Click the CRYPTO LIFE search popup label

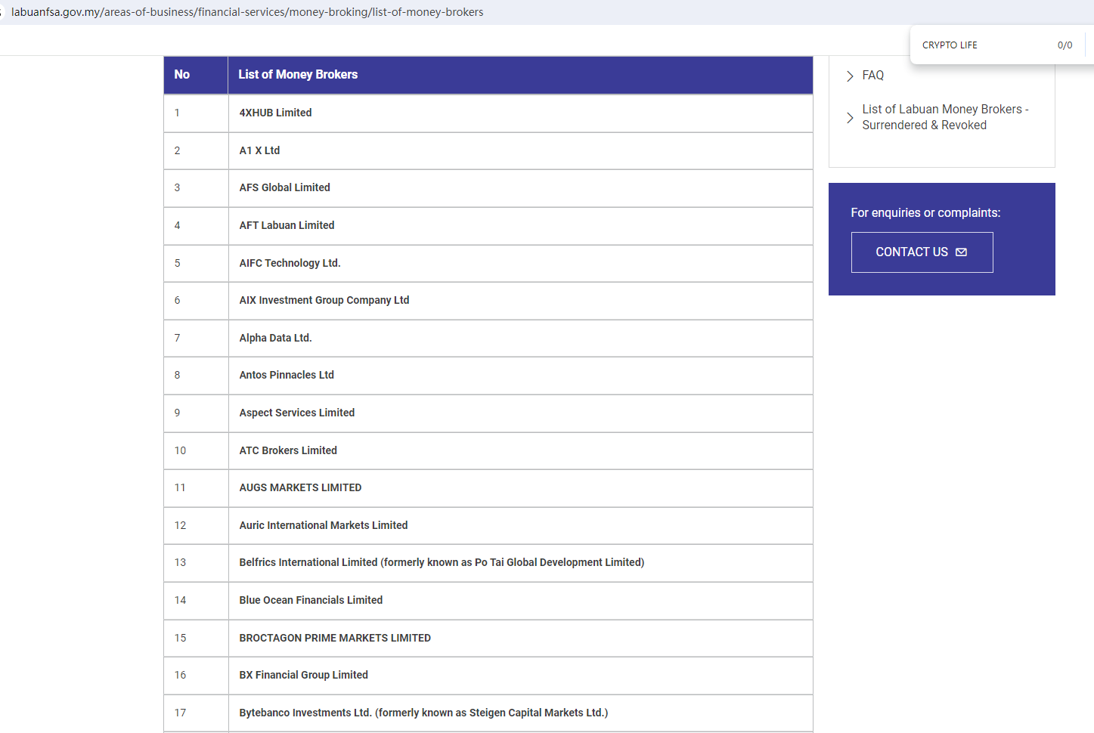950,45
